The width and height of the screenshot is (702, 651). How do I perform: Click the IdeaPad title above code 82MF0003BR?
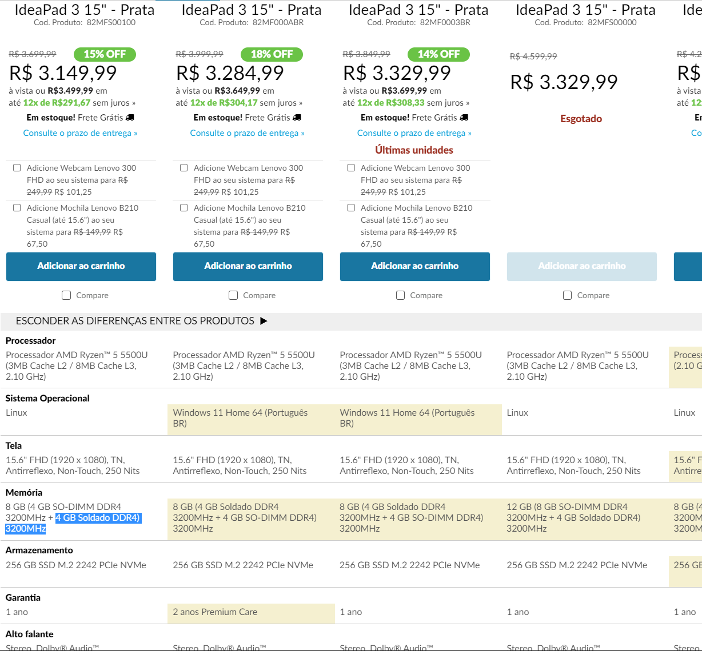tap(418, 10)
